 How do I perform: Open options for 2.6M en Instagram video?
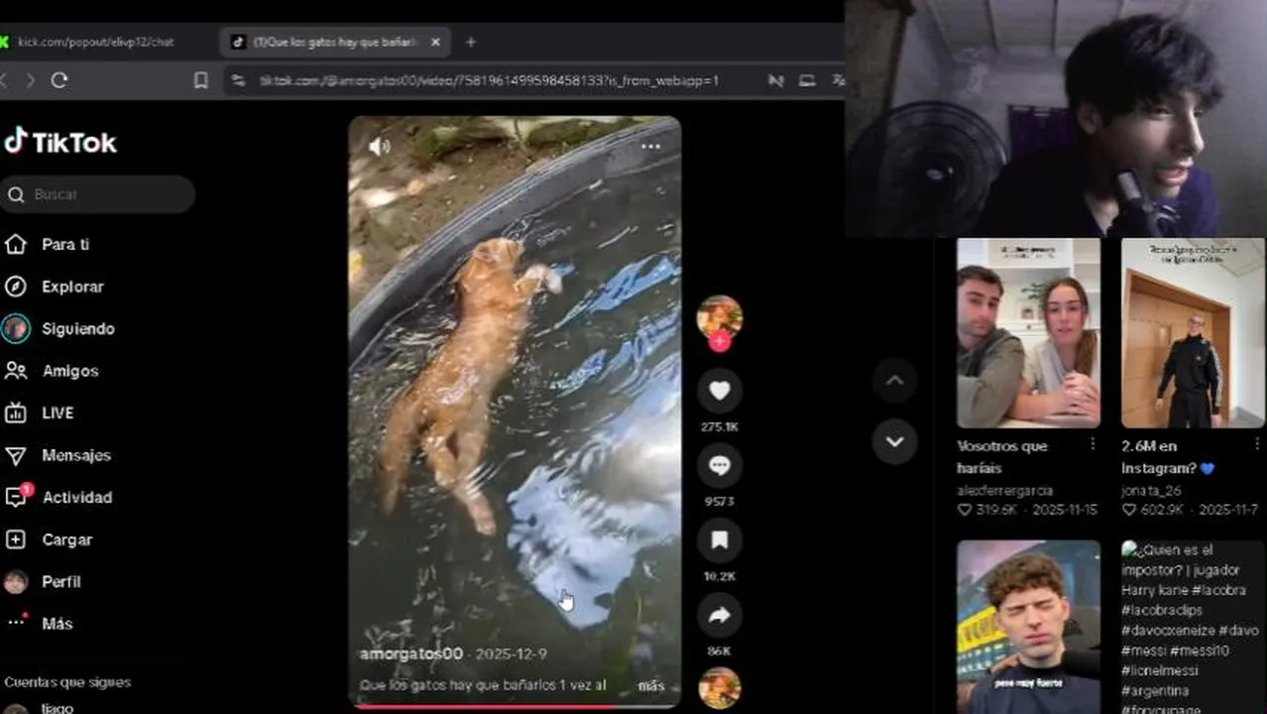point(1257,444)
